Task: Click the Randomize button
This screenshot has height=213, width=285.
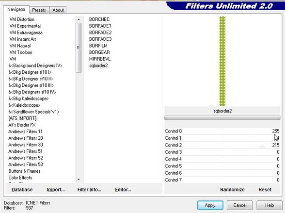Action: (232, 190)
